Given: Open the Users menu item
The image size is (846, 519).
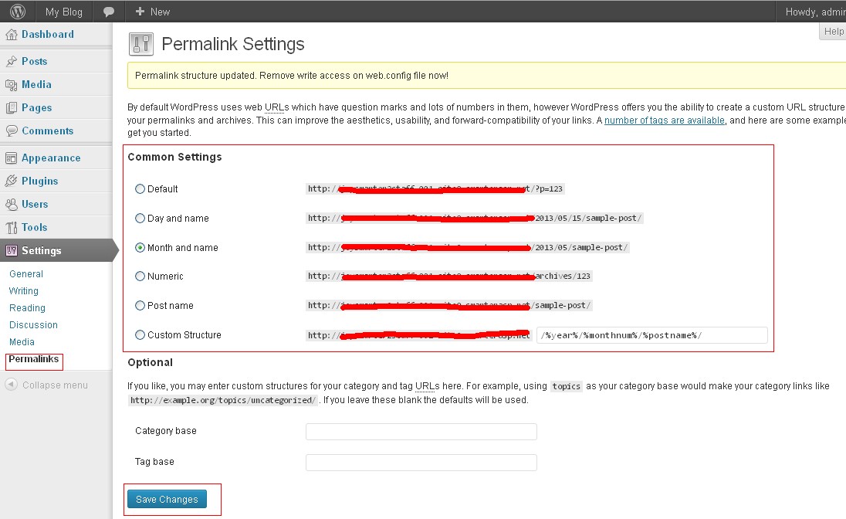Looking at the screenshot, I should click(35, 205).
